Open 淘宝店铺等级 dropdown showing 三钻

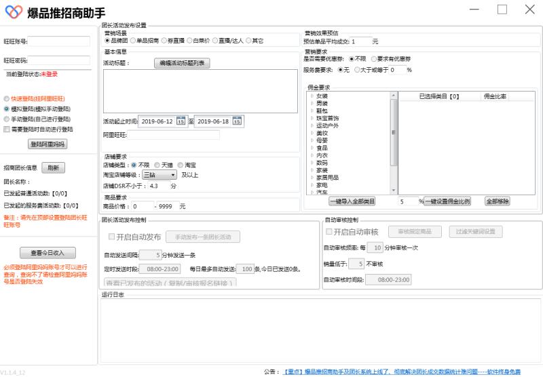[160, 175]
